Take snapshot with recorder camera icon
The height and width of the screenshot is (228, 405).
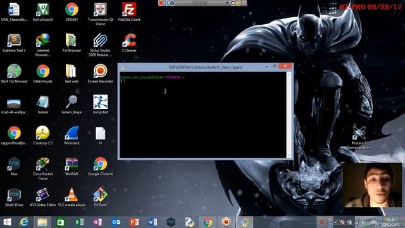(x=172, y=3)
